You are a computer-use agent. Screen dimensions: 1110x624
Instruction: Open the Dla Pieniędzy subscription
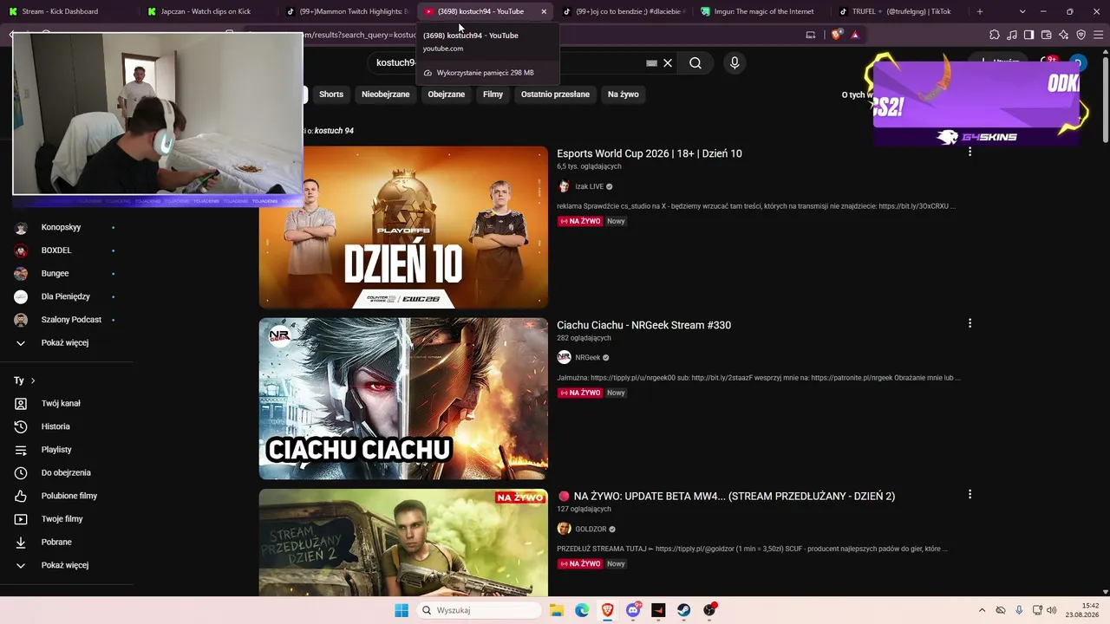point(66,296)
